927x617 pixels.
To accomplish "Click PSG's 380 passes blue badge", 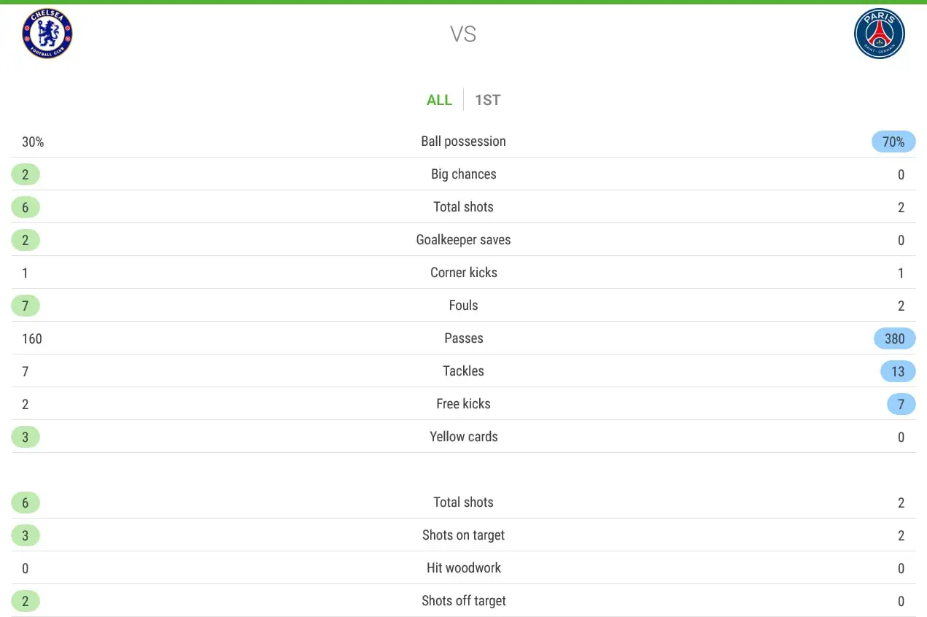I will tap(894, 338).
